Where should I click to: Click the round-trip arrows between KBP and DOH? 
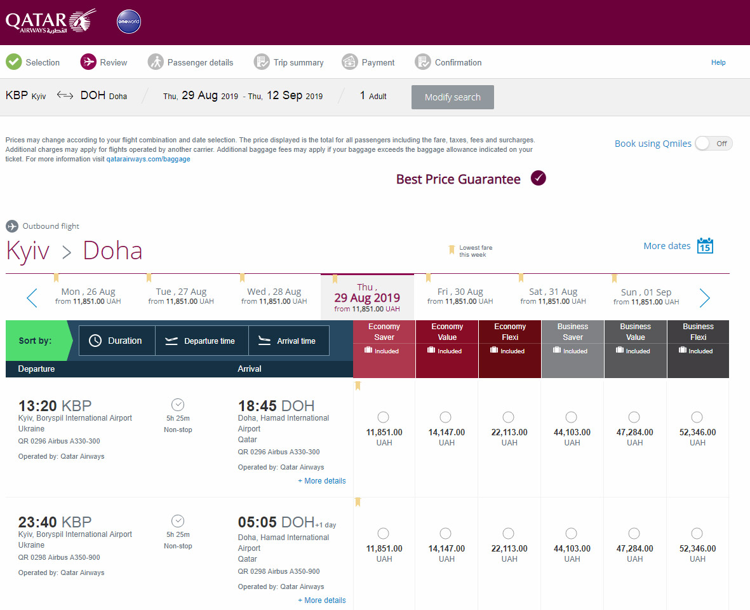click(x=65, y=95)
